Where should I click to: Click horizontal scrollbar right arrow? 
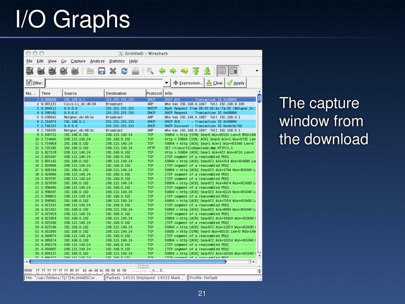(254, 262)
